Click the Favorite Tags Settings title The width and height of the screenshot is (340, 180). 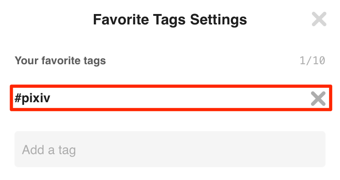[170, 19]
